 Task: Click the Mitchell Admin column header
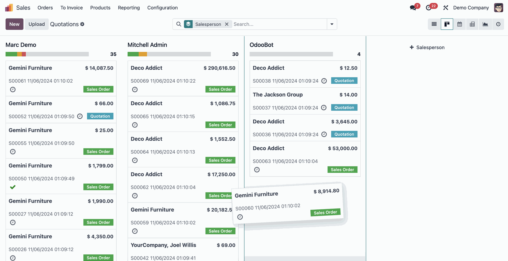click(147, 45)
